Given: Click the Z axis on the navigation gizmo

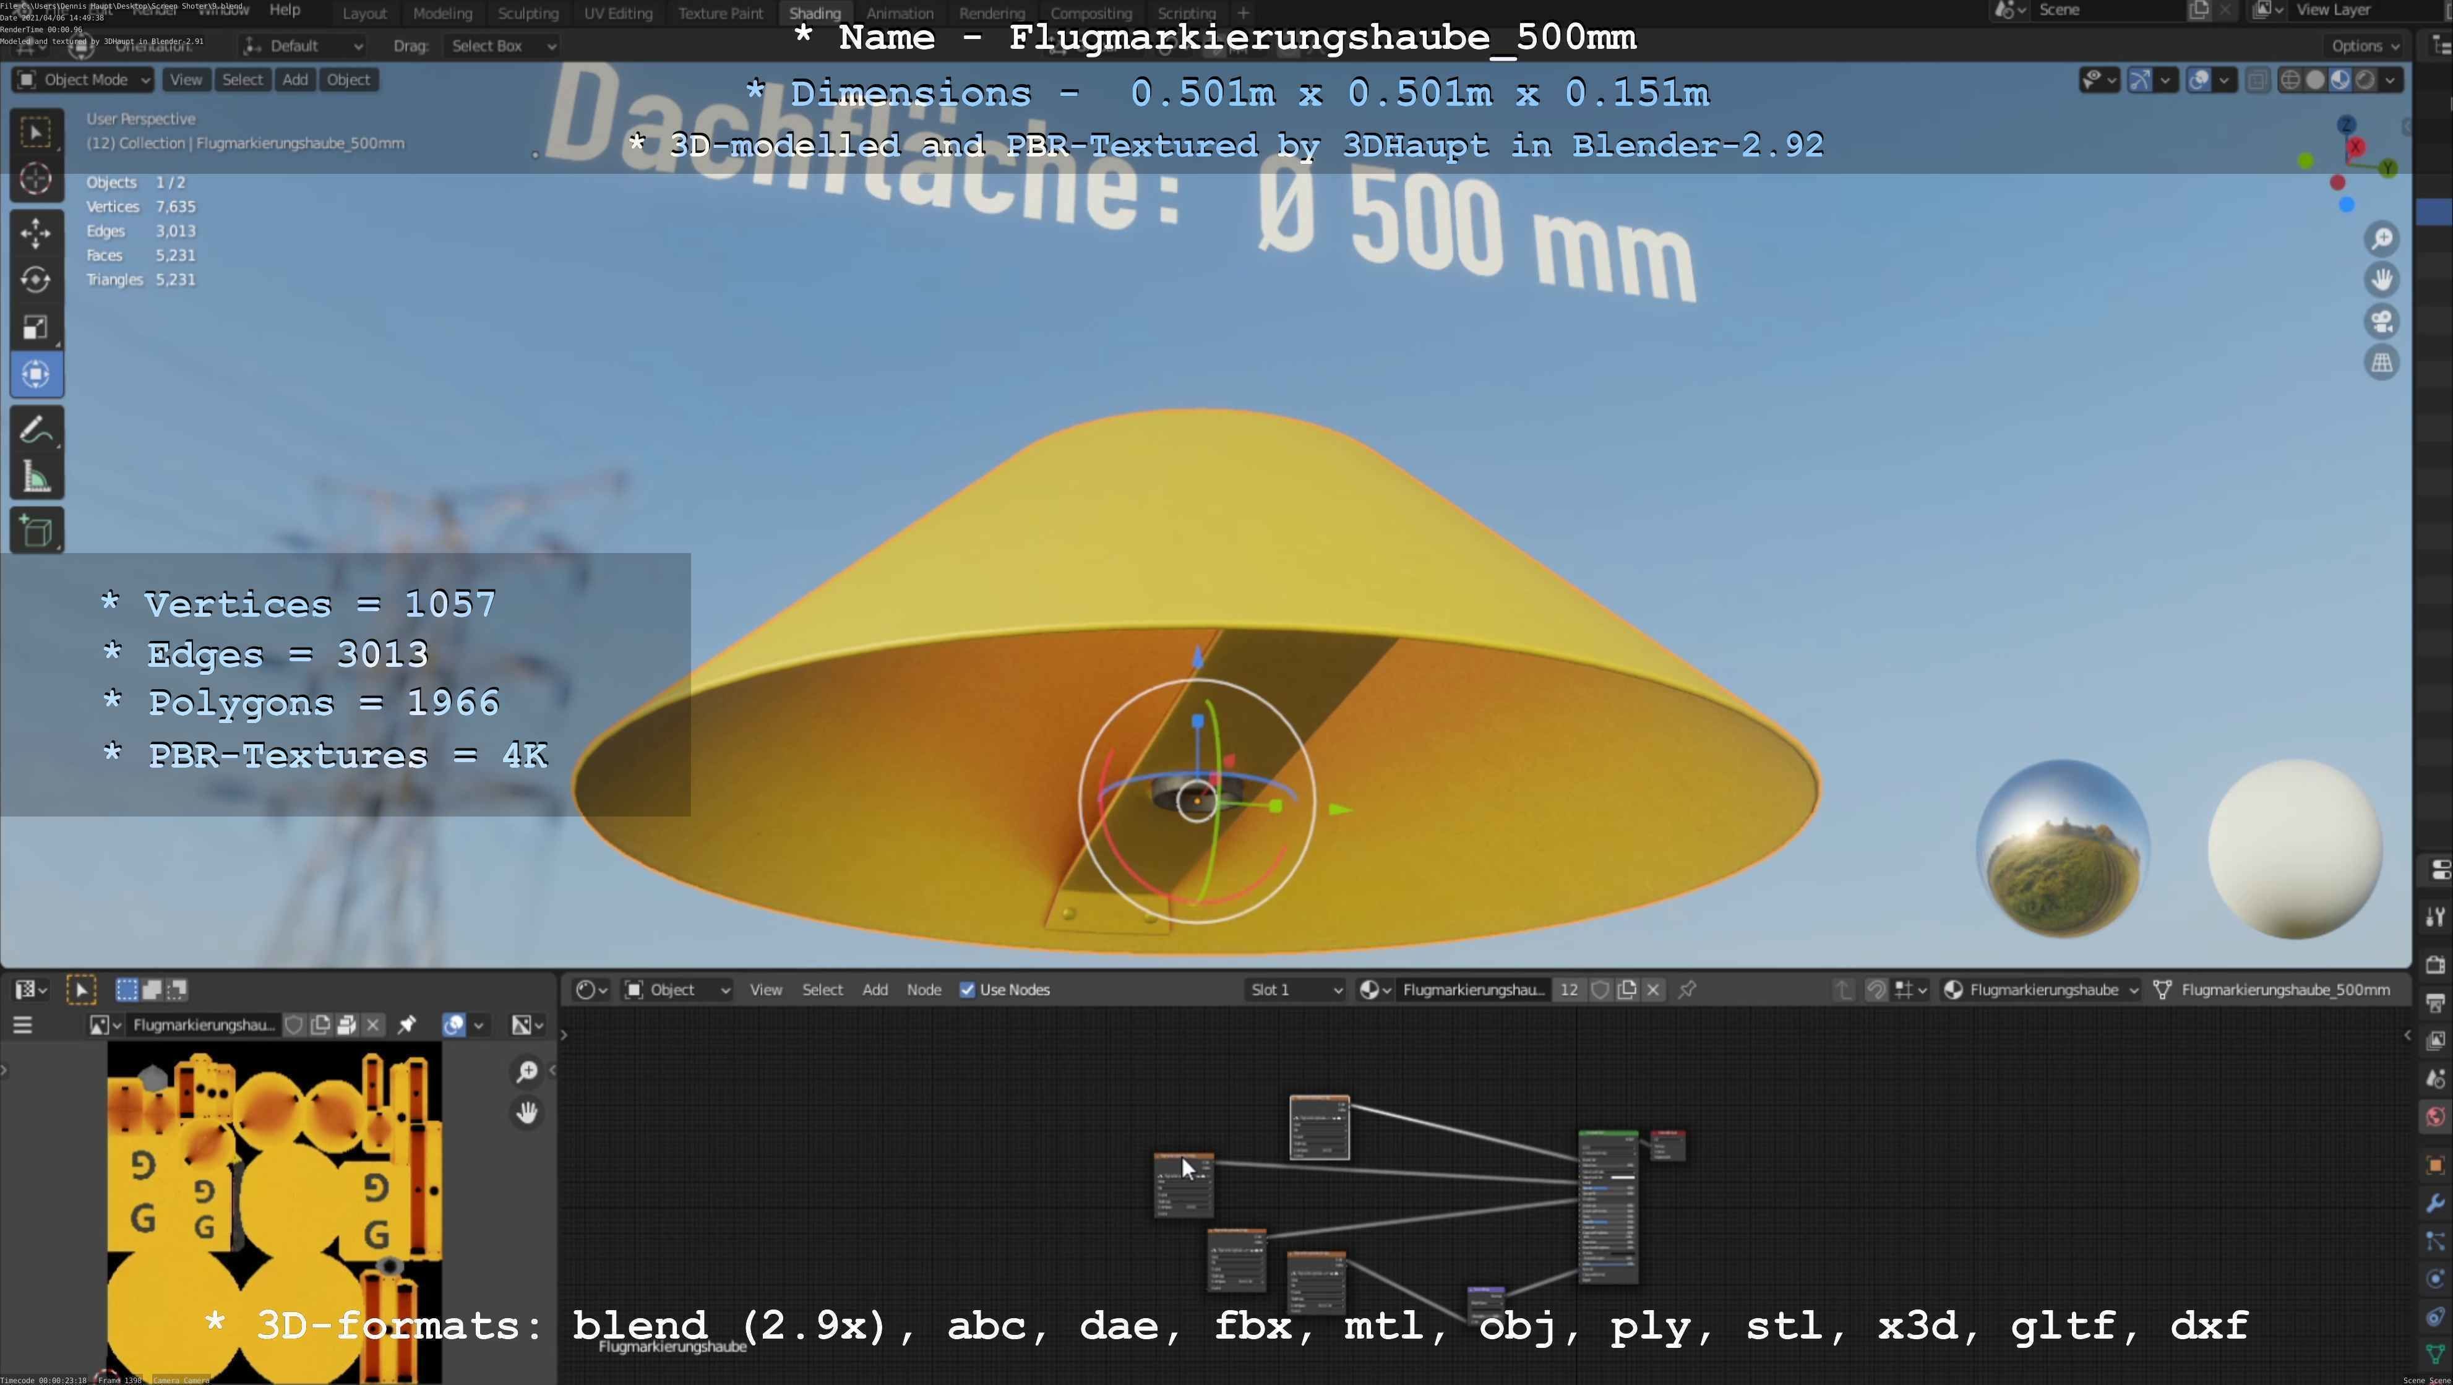Looking at the screenshot, I should click(2347, 125).
